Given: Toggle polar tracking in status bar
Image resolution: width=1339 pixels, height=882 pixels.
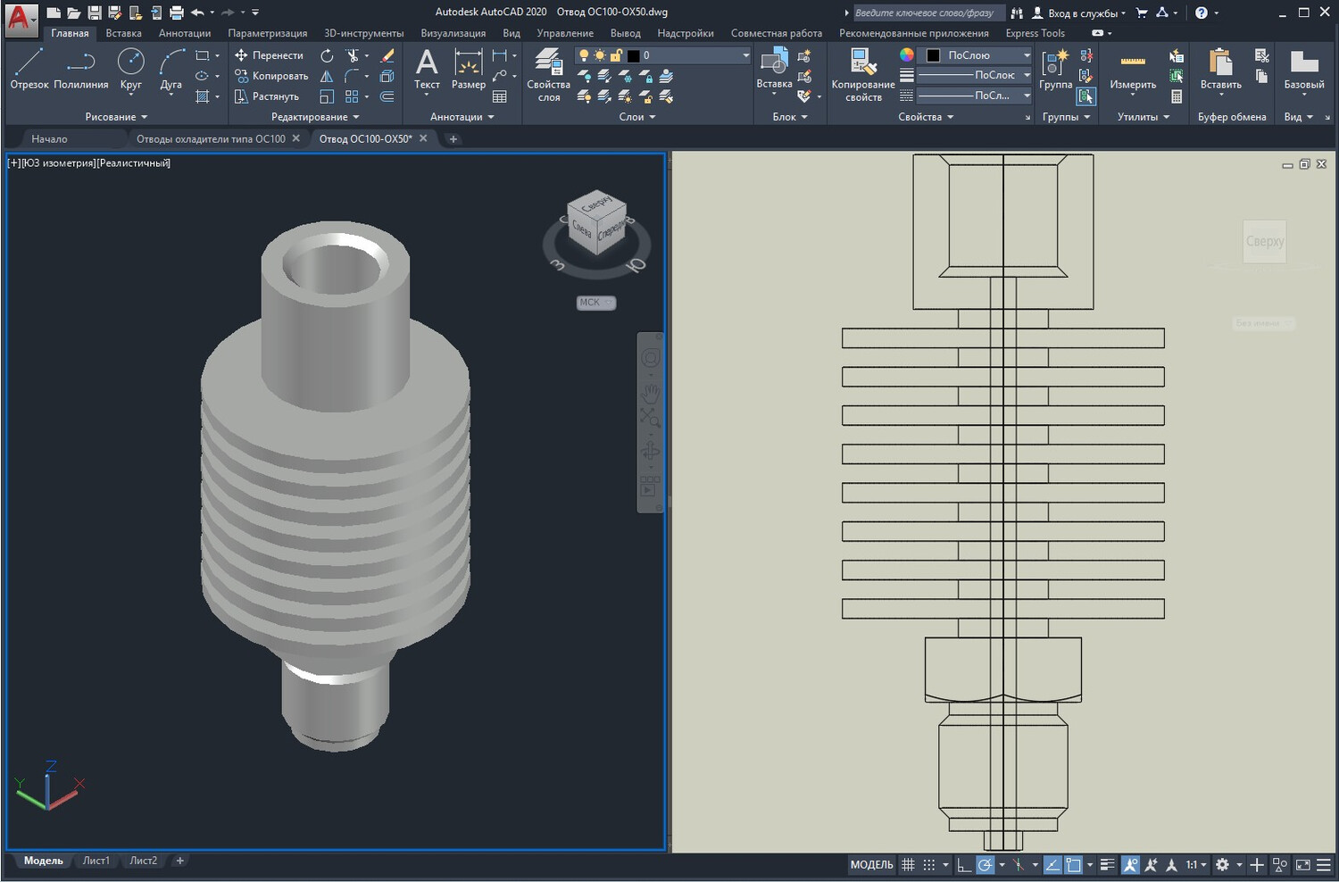Looking at the screenshot, I should [x=985, y=864].
